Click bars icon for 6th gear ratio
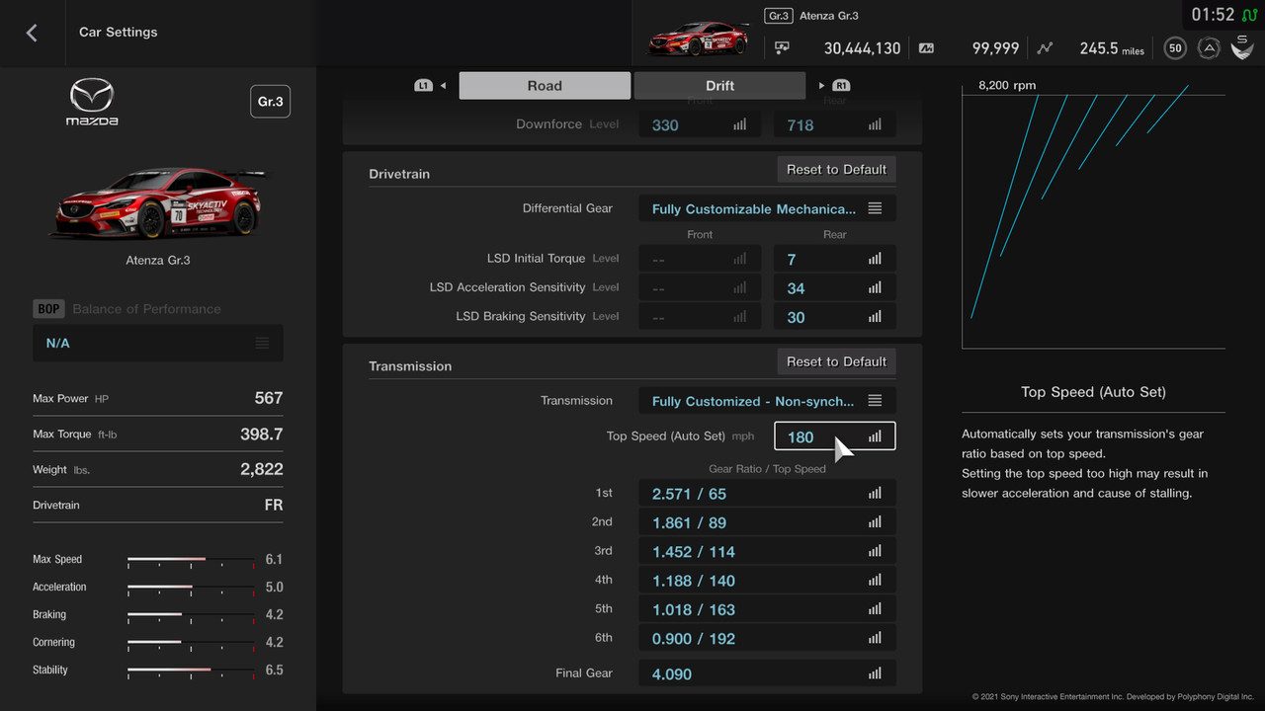1265x711 pixels. (x=875, y=639)
